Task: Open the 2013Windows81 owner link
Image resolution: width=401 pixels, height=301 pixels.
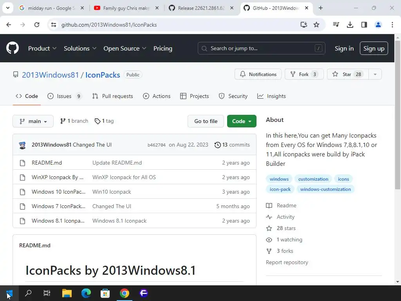Action: 51,75
